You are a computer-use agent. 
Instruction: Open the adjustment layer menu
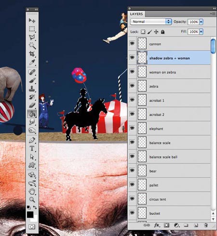[176, 225]
